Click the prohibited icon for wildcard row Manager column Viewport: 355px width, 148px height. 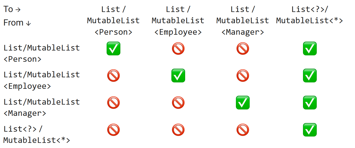(243, 130)
